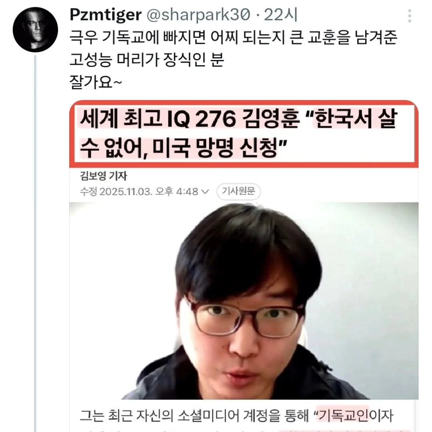Click the tweet line 고성능 머리가 장식인 분
This screenshot has width=432, height=432.
coord(146,60)
